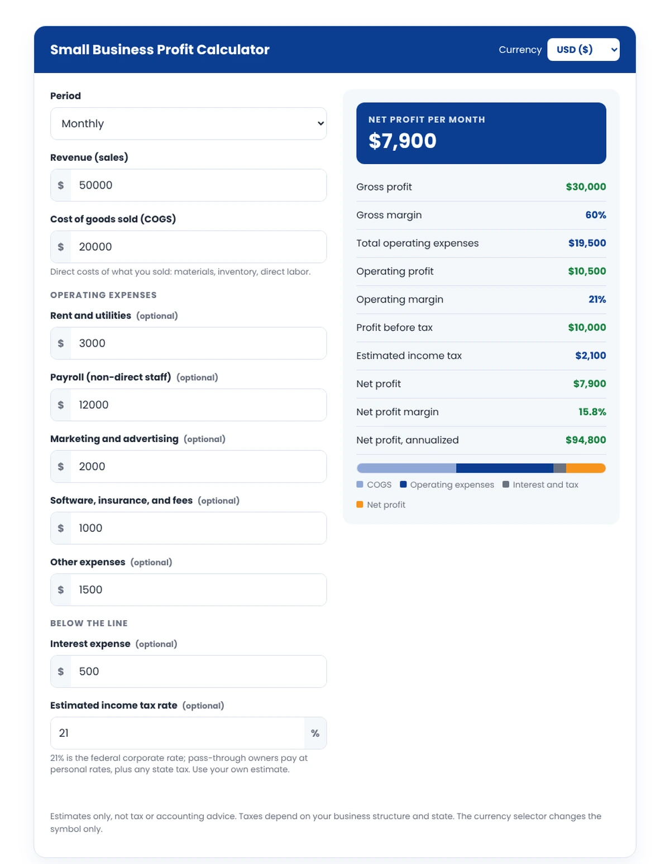
Task: Click the Payroll (non-direct staff) input
Action: pos(198,405)
